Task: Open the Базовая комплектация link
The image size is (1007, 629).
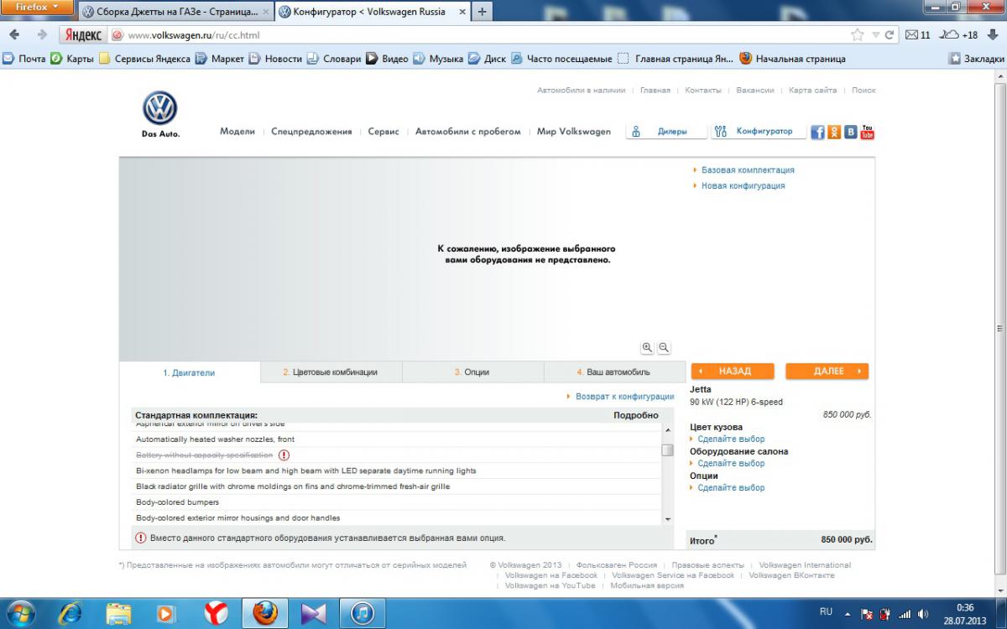Action: [x=748, y=170]
